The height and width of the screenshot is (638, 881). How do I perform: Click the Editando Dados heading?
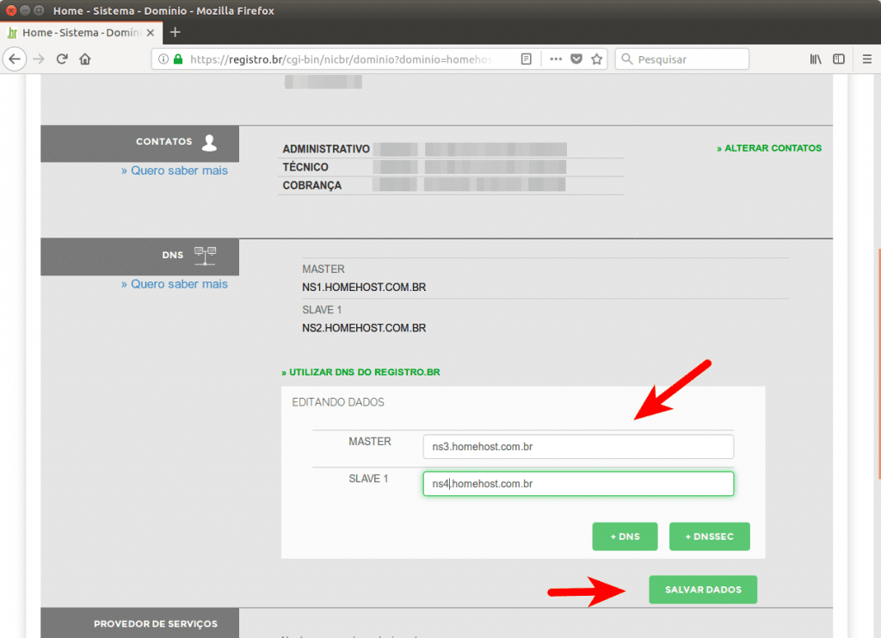click(337, 402)
